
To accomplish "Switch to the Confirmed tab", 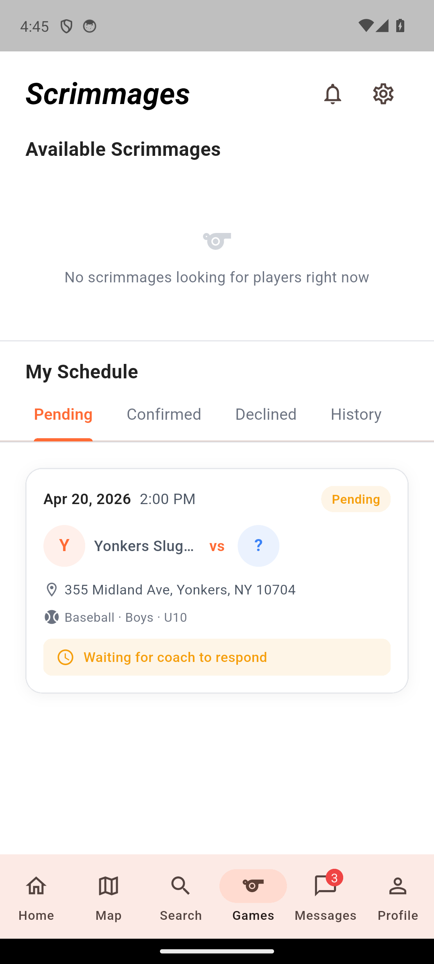I will (x=164, y=414).
